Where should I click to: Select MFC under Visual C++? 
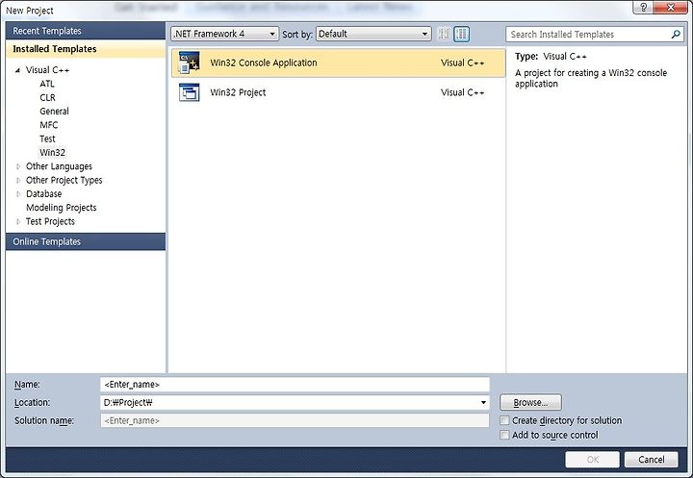click(x=49, y=125)
